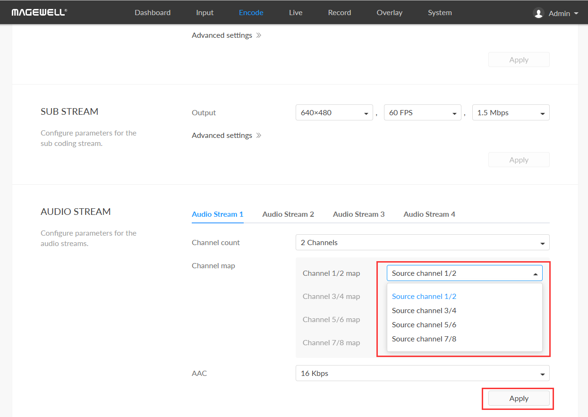Open the Channel count dropdown showing 2 Channels
The image size is (588, 417).
[x=423, y=243]
